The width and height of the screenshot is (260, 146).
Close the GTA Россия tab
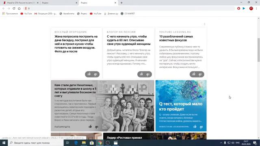click(x=38, y=3)
